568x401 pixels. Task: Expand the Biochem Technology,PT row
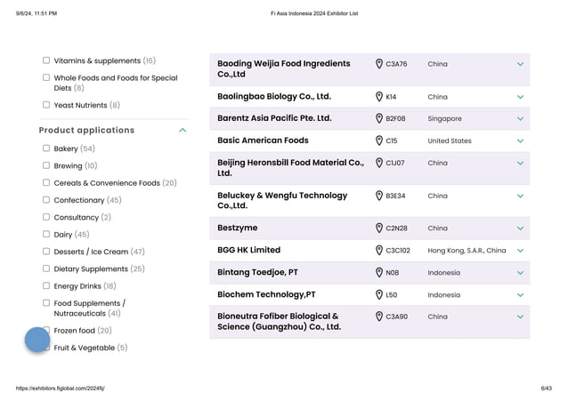tap(520, 295)
